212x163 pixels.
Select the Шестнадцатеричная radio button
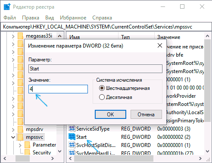click(102, 88)
